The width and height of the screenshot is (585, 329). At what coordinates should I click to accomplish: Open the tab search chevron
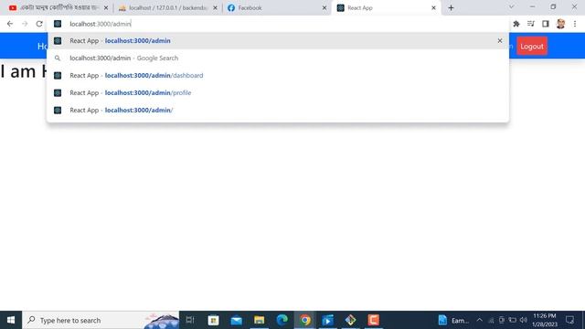pyautogui.click(x=512, y=6)
